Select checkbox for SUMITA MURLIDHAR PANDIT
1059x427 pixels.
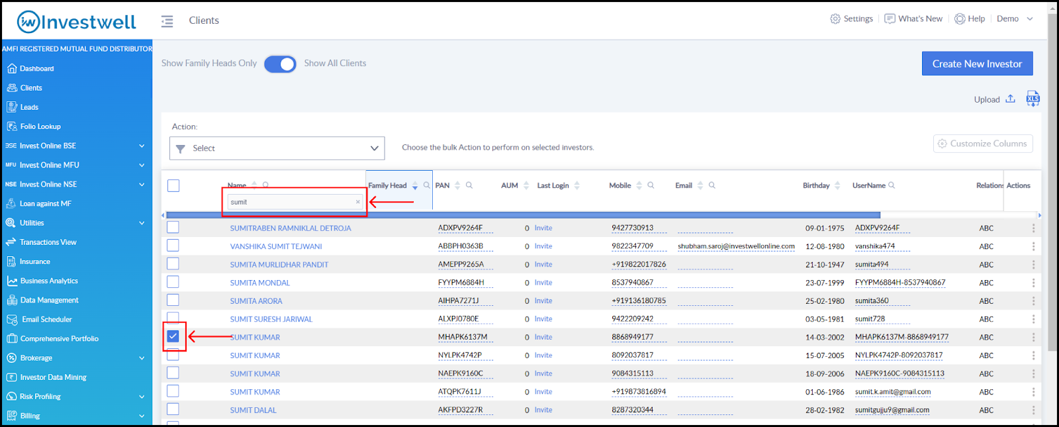(173, 263)
